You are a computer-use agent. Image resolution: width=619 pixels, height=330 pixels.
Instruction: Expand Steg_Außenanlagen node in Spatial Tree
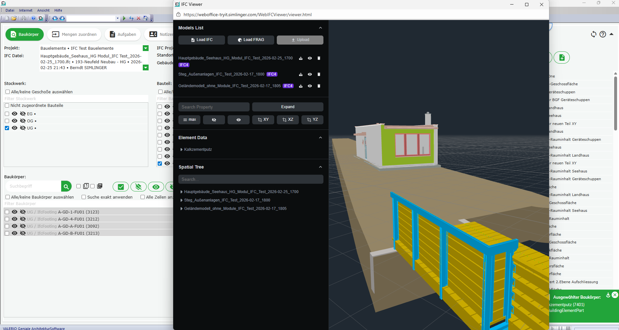click(x=182, y=200)
